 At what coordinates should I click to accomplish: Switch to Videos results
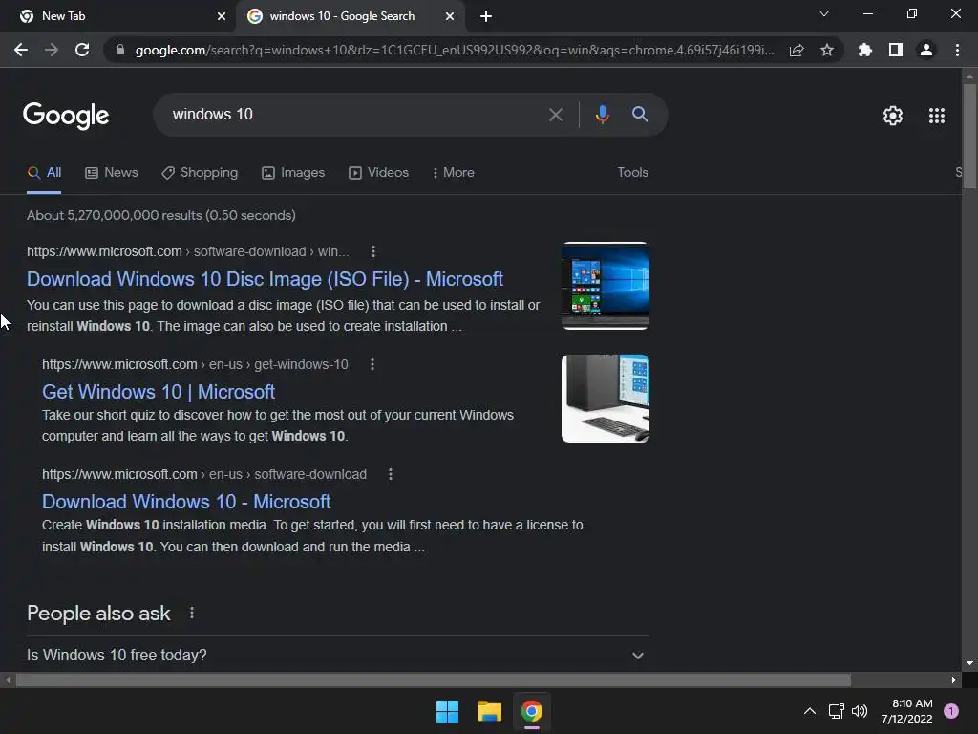tap(378, 172)
